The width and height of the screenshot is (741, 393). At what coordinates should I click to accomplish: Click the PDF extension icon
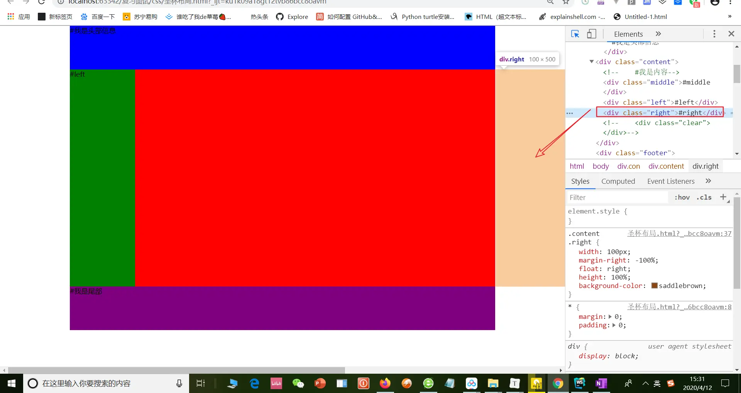(x=601, y=2)
